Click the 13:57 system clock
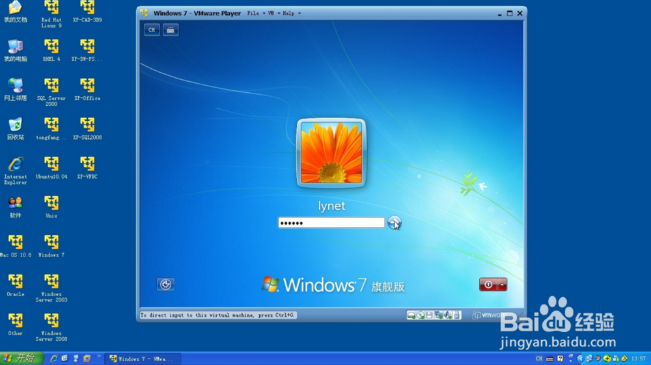This screenshot has height=365, width=651. click(x=638, y=359)
